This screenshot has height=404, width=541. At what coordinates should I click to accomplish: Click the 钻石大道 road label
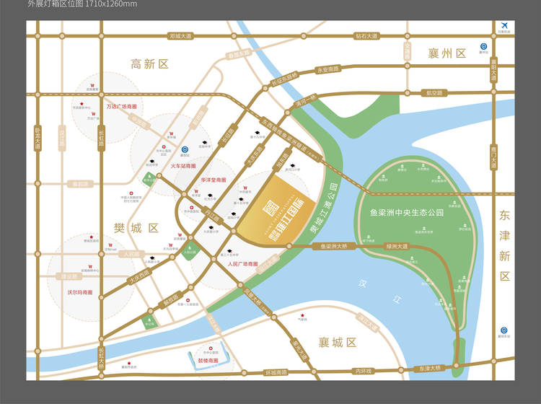point(366,36)
